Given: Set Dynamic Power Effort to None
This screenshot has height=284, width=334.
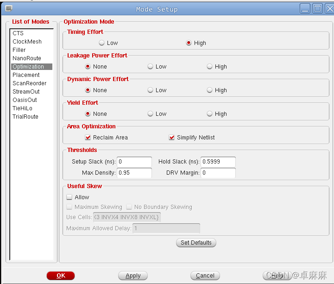Looking at the screenshot, I should (x=88, y=90).
